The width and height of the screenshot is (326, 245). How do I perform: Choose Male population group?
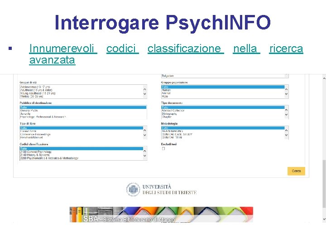[223, 97]
